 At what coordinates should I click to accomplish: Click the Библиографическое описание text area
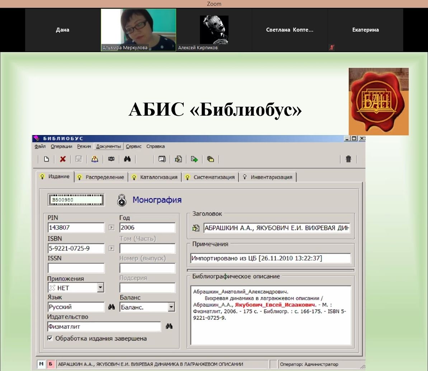pyautogui.click(x=271, y=315)
